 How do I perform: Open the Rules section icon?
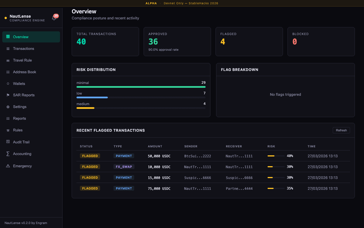[8, 130]
